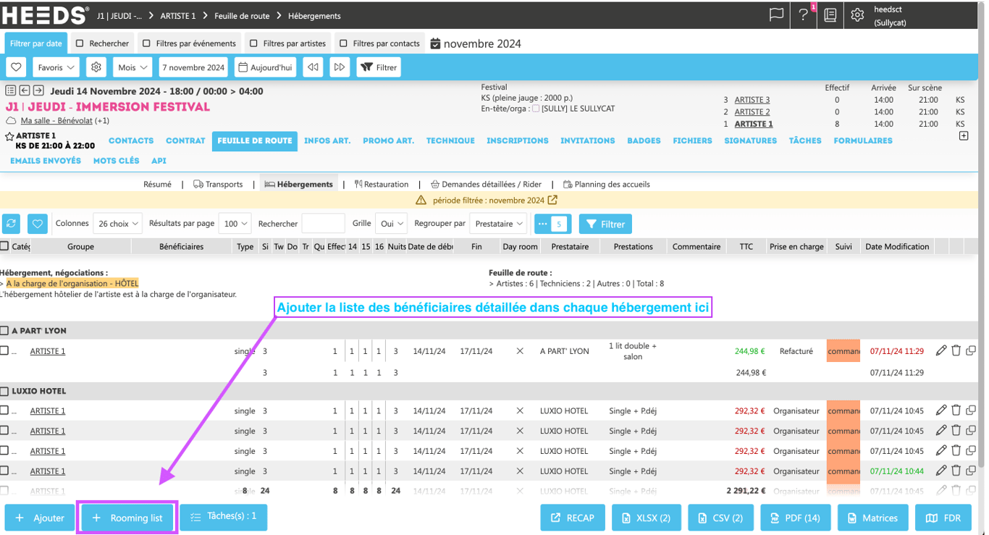Viewport: 989px width, 535px height.
Task: Edit the A PART' LYON accommodation row
Action: tap(941, 351)
